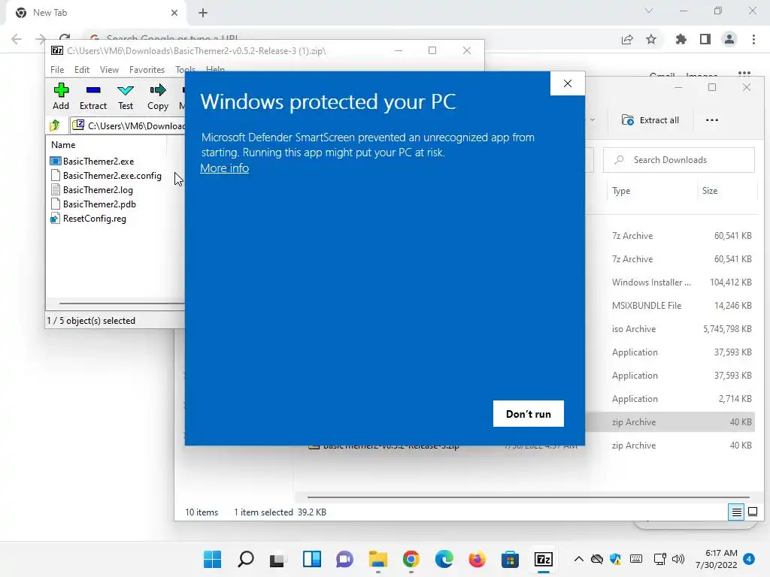Click the Extract icon in 7-Zip

coord(92,97)
